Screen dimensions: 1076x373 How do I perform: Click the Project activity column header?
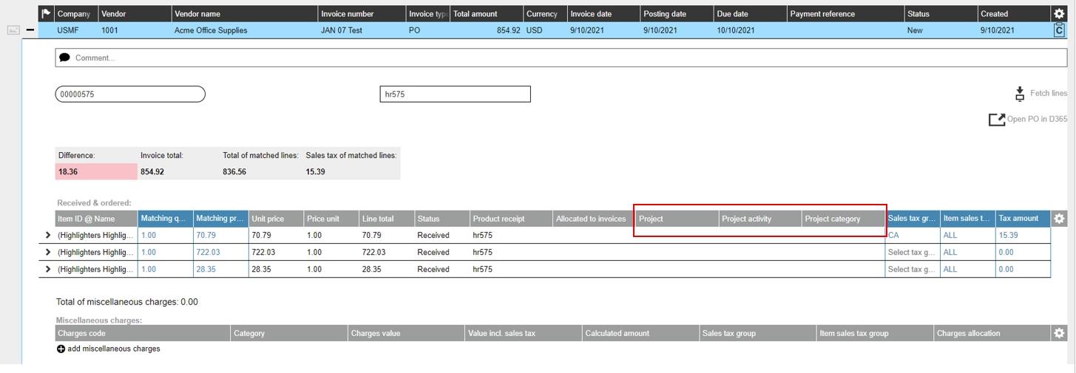coord(759,219)
